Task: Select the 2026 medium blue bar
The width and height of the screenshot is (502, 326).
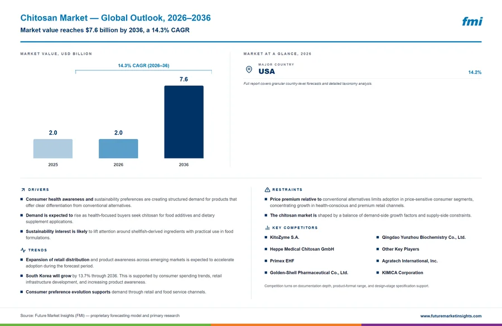Action: [x=118, y=148]
